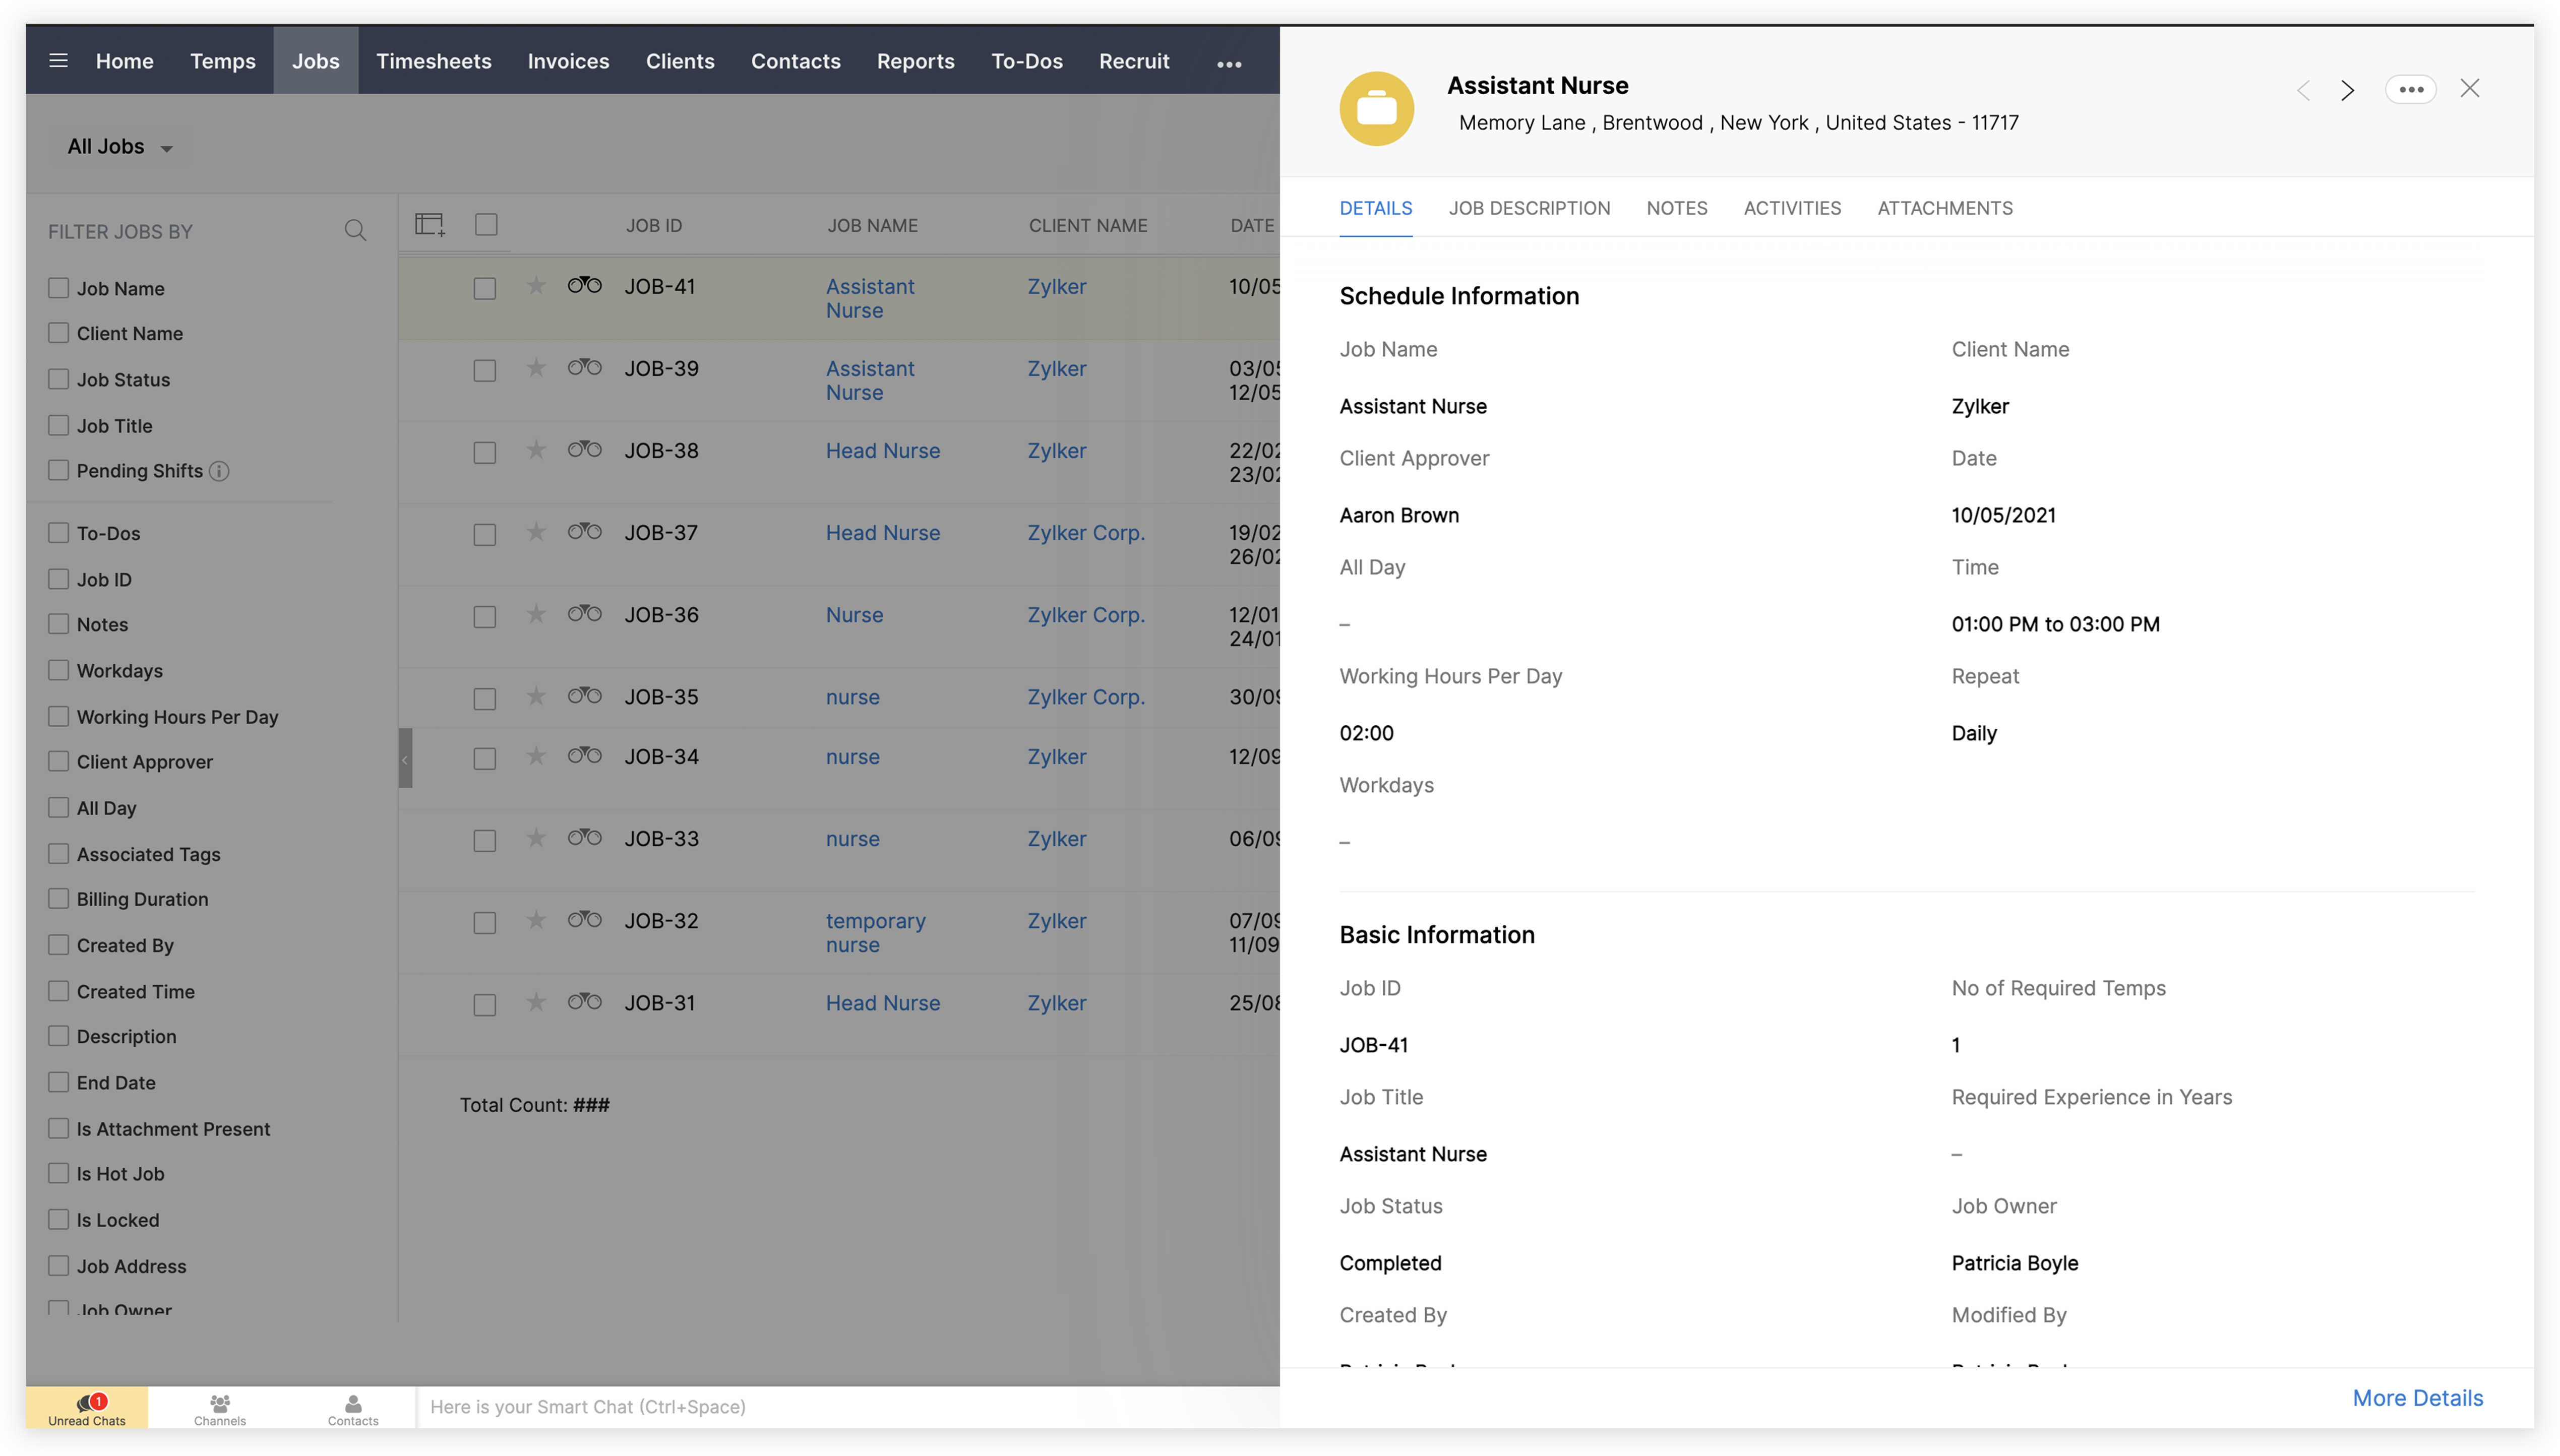Select the JOB-38 row checkbox

[x=484, y=452]
